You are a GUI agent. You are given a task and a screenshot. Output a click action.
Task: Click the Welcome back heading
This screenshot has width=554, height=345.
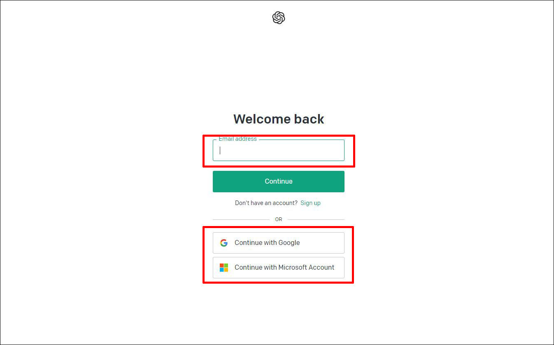(279, 119)
